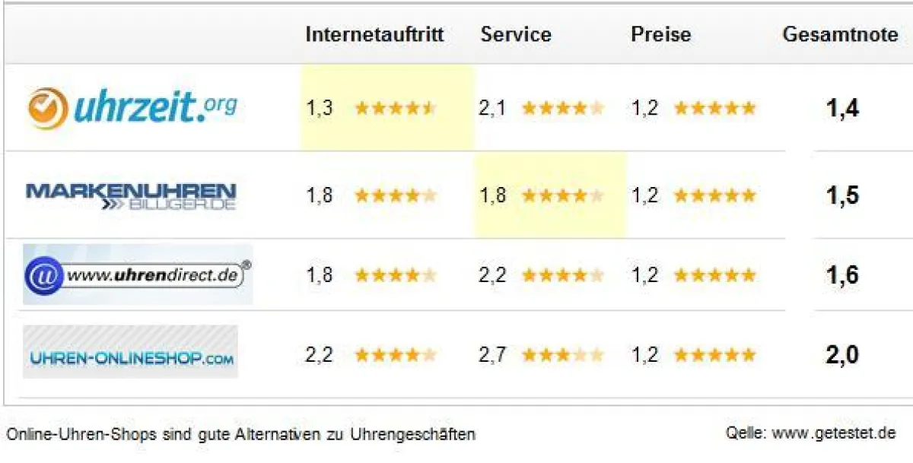Screen dimensions: 913x463
Task: Click uhrzeit.org overall grade 1,4
Action: (842, 108)
